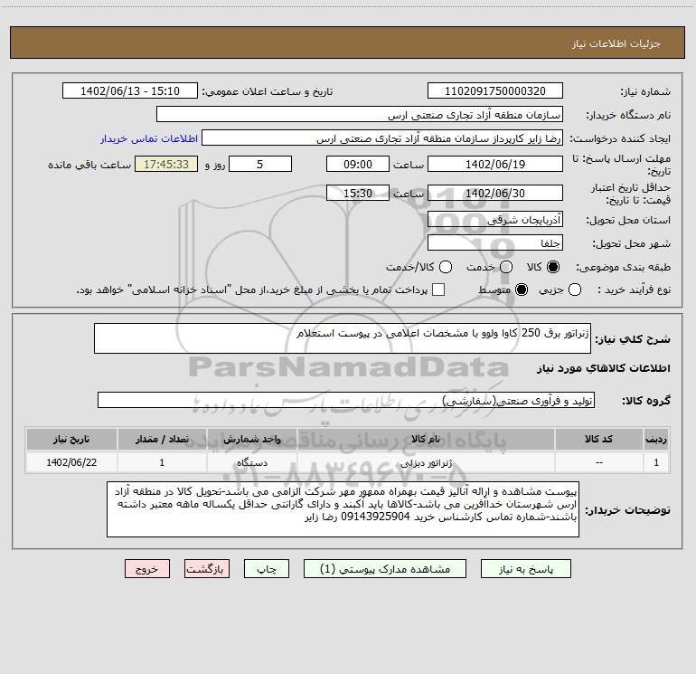This screenshot has height=674, width=696.
Task: Click the remaining days field showing 5
Action: [x=260, y=164]
